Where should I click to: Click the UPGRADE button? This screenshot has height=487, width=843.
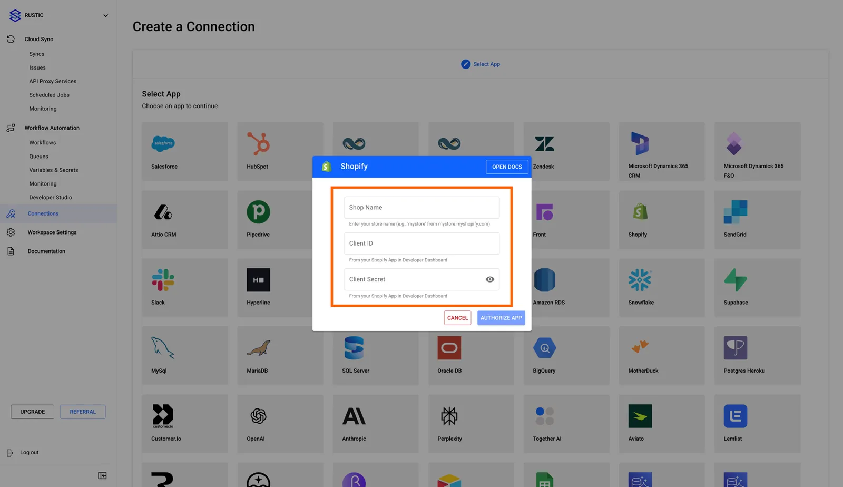(x=32, y=412)
